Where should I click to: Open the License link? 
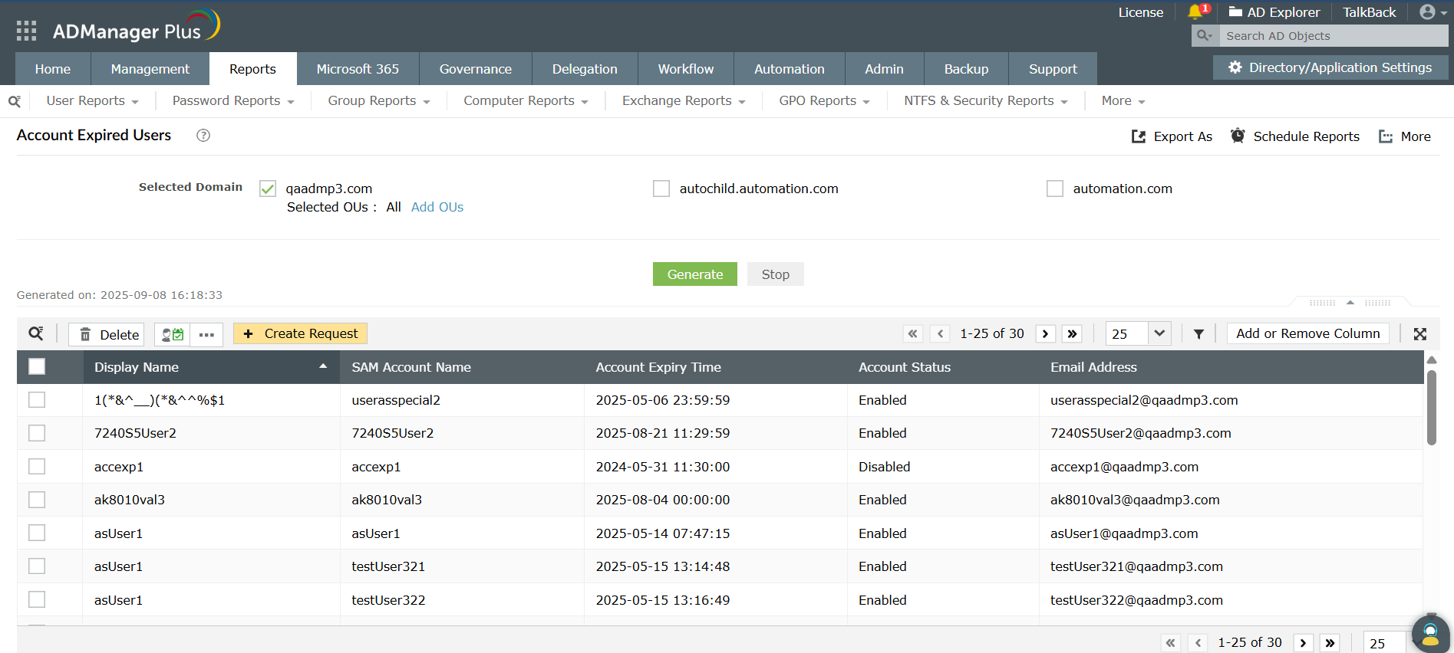coord(1141,12)
